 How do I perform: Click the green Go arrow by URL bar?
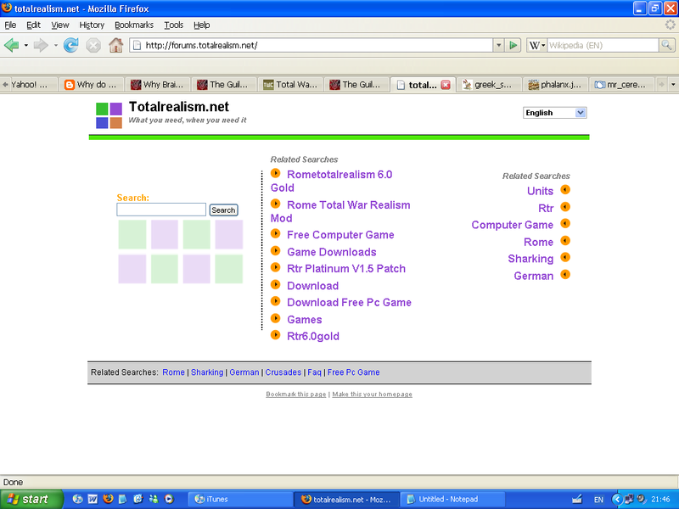click(513, 45)
